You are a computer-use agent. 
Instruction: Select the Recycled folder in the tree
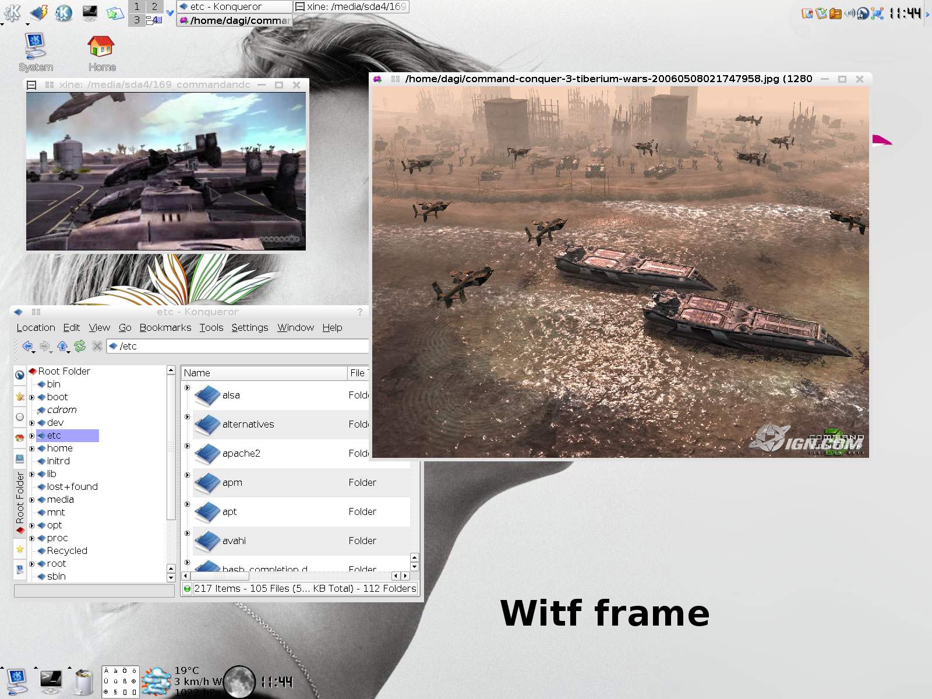pyautogui.click(x=62, y=550)
